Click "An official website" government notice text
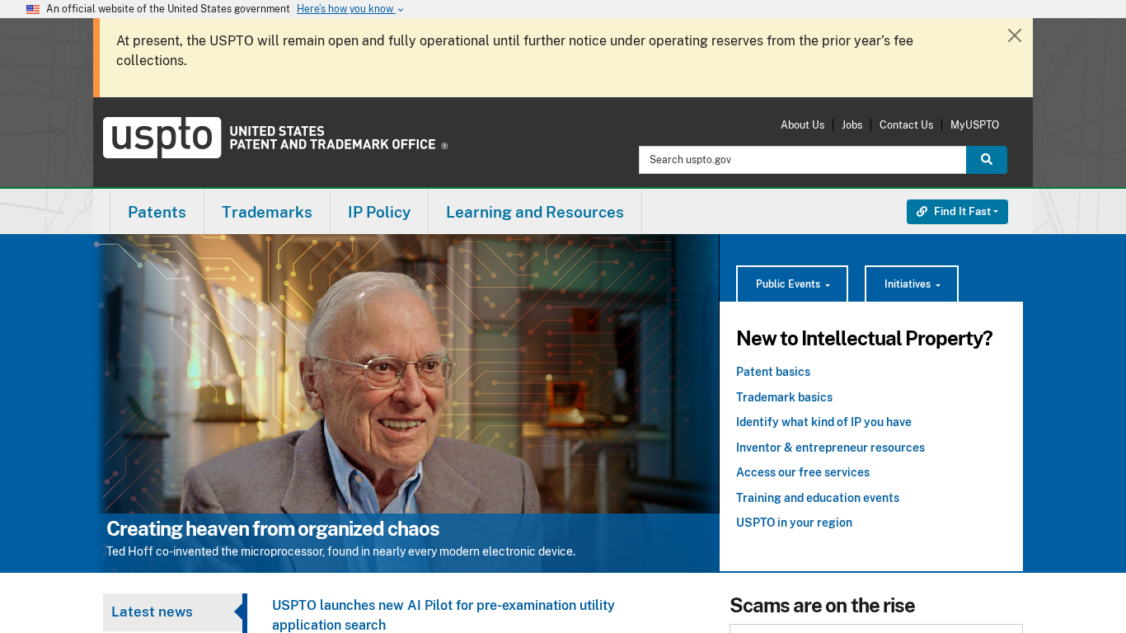Viewport: 1126px width, 633px height. [x=168, y=9]
